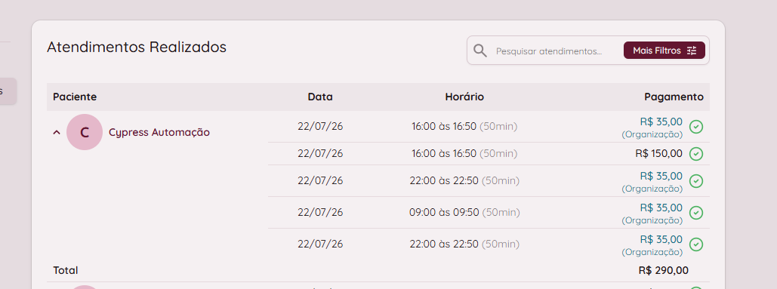
Task: Click the round C avatar of Cypress Automação
Action: pyautogui.click(x=85, y=132)
